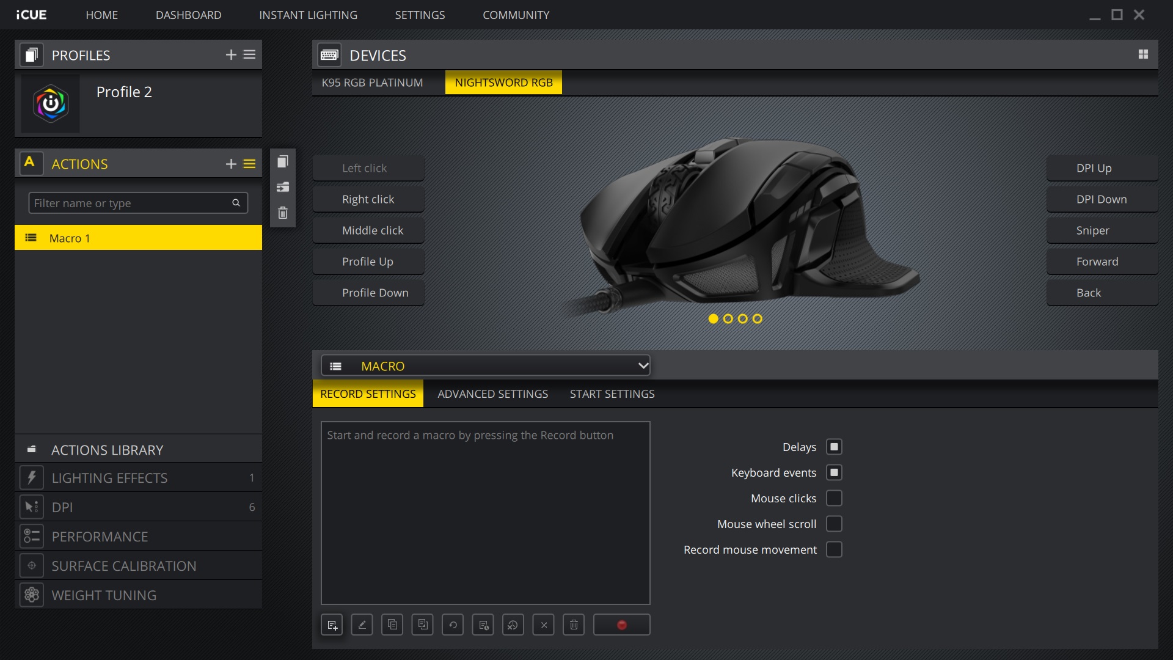The image size is (1173, 660).
Task: Enable Record mouse movement checkbox
Action: click(833, 549)
